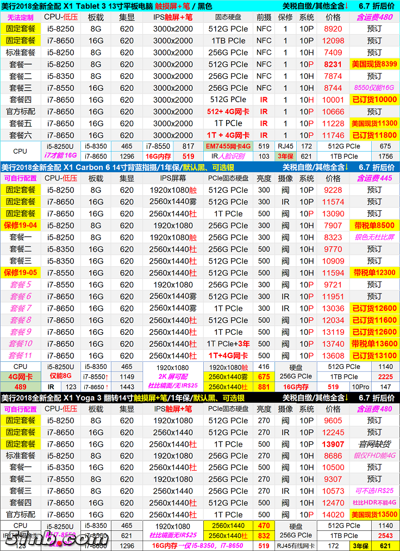
Task: Select the 带税单13600 cell
Action: coord(374,343)
